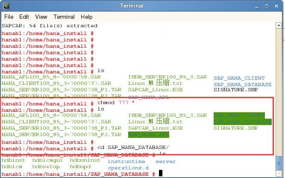
Task: Open the Edit menu
Action: 24,17
